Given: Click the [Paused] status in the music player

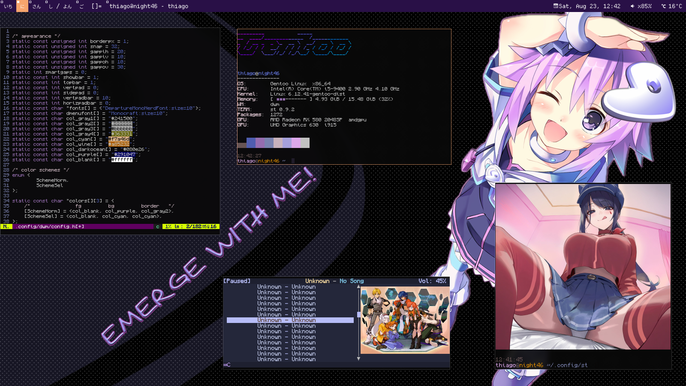Looking at the screenshot, I should pyautogui.click(x=237, y=281).
